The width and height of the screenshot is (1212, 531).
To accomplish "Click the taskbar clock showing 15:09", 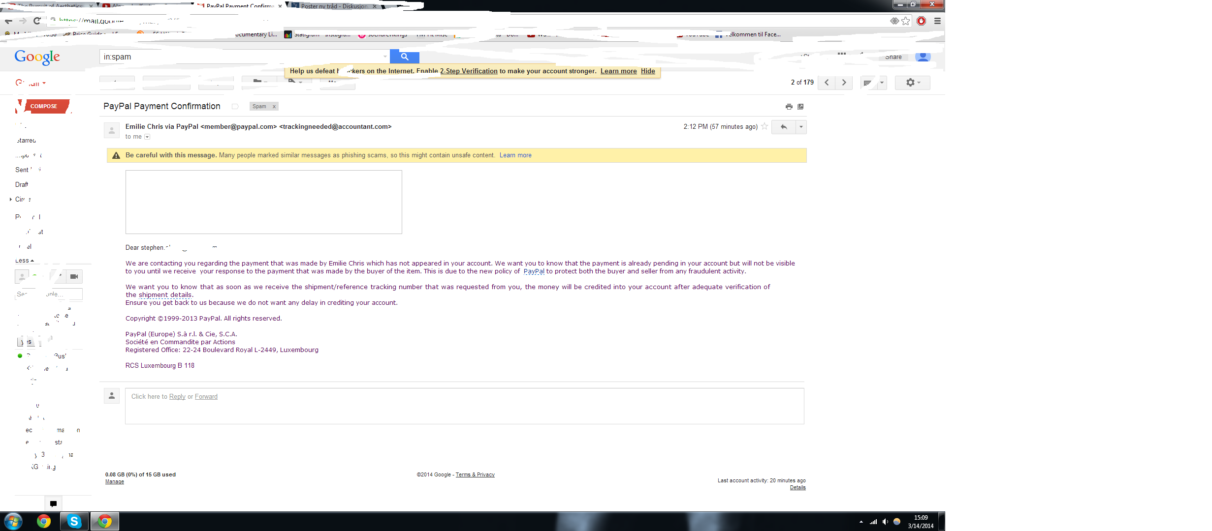I will [x=921, y=522].
